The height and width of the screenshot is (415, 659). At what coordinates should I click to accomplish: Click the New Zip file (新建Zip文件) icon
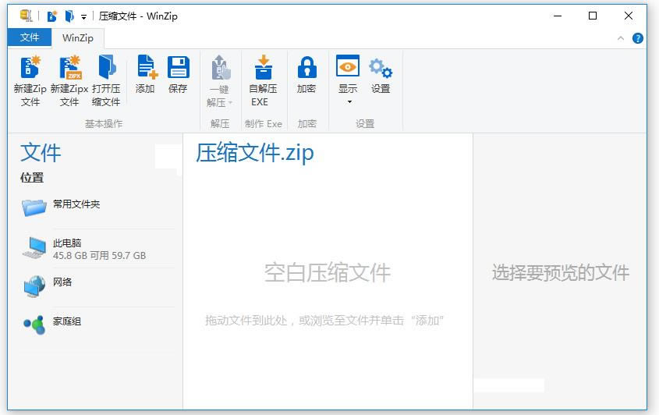point(30,67)
